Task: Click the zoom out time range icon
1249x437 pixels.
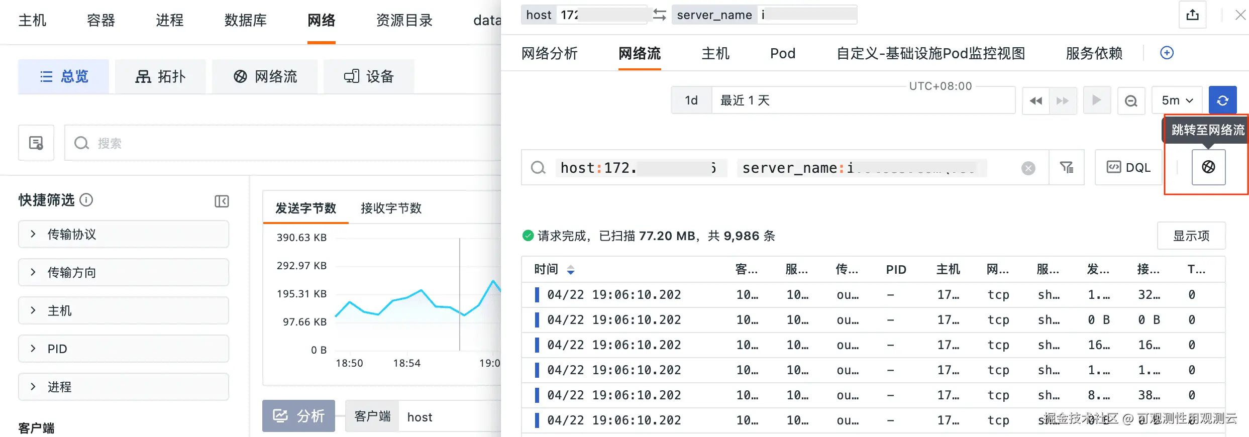Action: pos(1131,100)
